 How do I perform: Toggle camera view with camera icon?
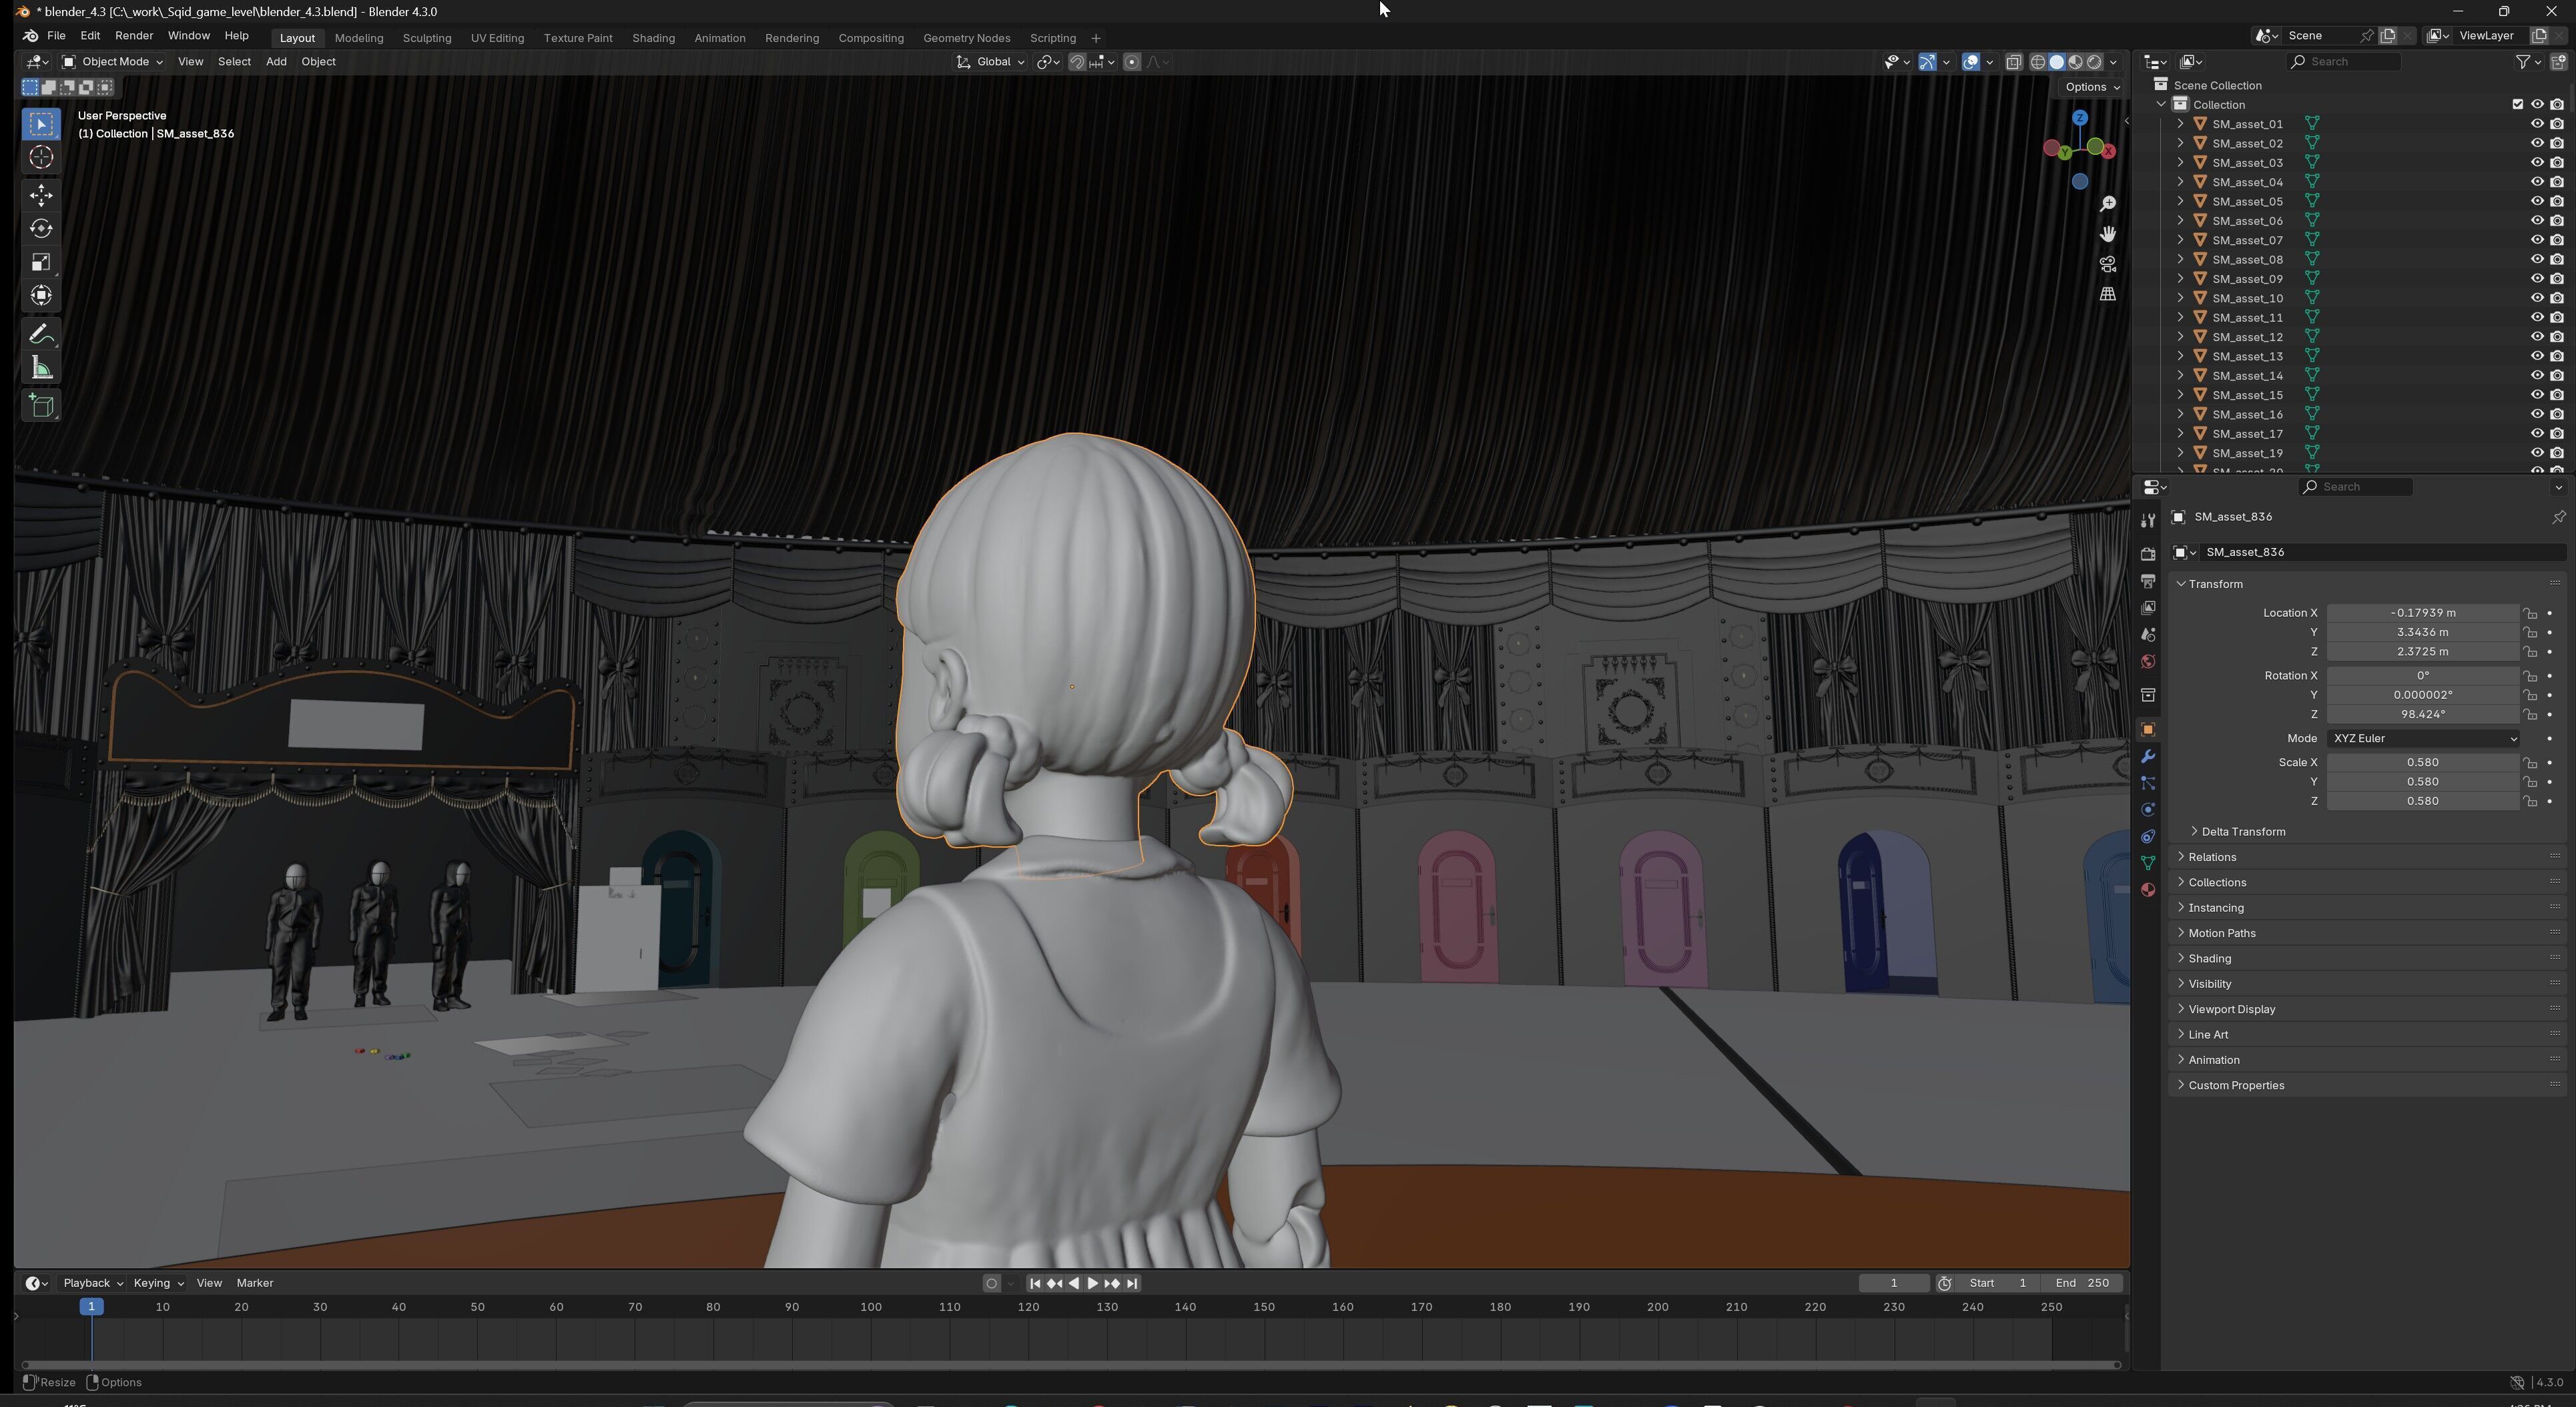coord(2107,264)
